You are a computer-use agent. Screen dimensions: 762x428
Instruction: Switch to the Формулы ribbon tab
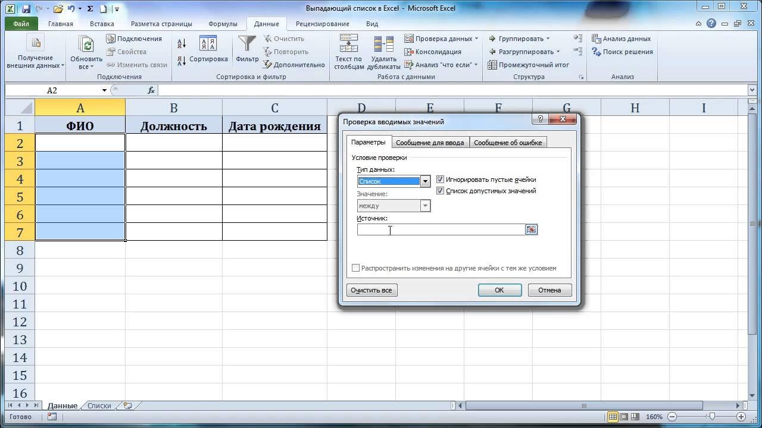[223, 24]
